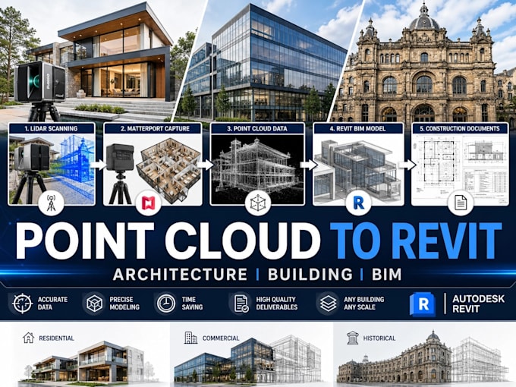
Task: Open the historic ornate building photo
Action: [x=424, y=62]
